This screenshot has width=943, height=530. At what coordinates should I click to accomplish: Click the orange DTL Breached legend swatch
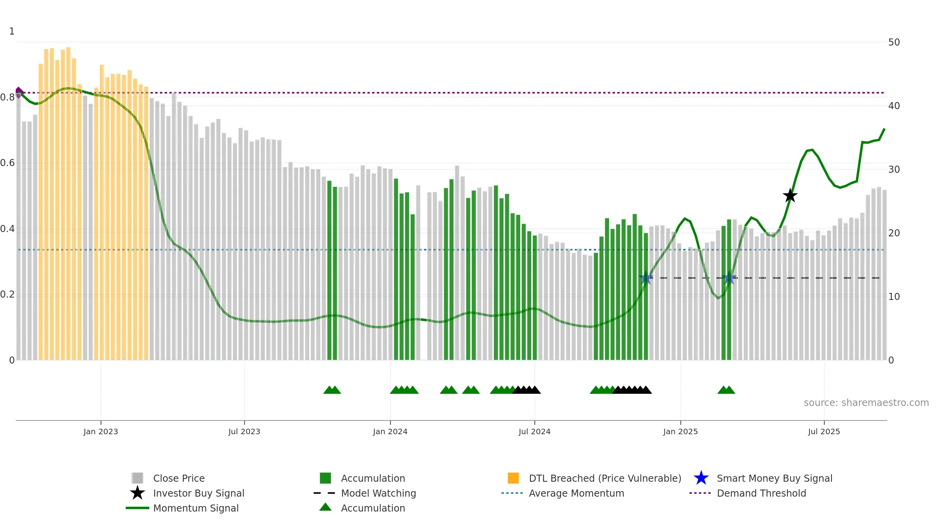coord(513,478)
